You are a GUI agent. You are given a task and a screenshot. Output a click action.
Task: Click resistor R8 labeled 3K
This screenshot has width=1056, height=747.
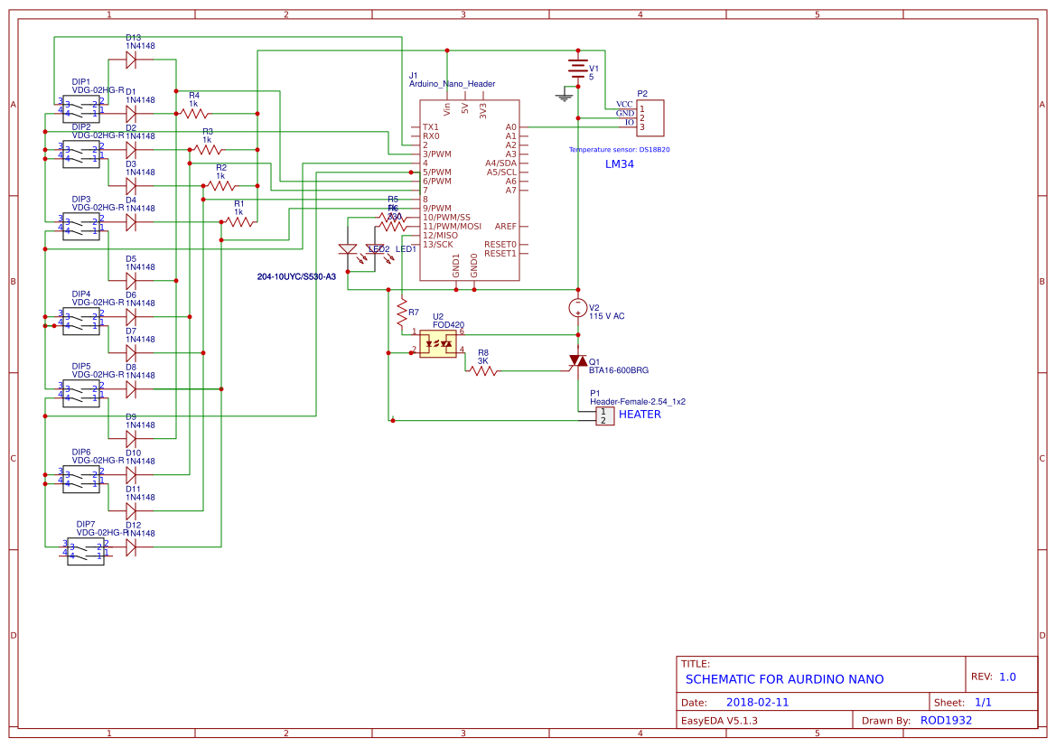(481, 369)
